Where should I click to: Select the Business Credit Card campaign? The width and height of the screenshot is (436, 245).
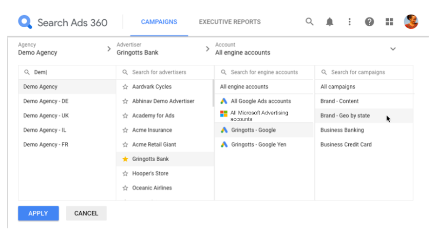tap(364, 145)
